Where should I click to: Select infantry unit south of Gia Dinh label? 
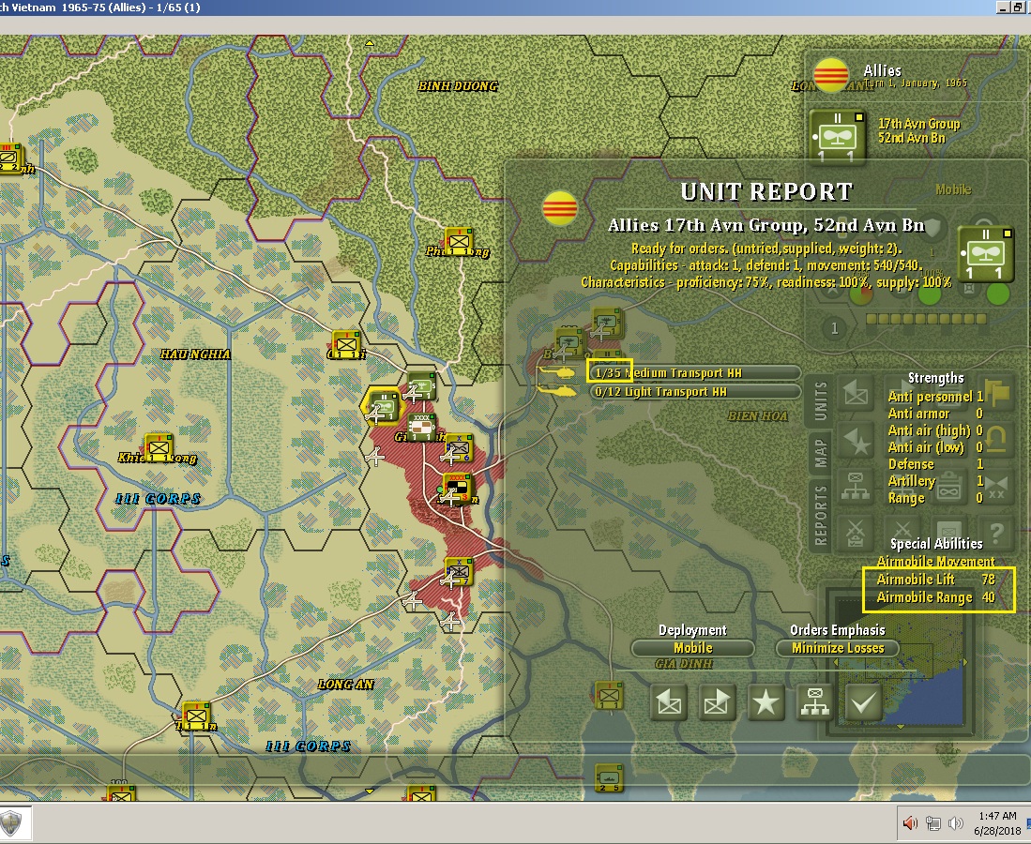point(609,696)
